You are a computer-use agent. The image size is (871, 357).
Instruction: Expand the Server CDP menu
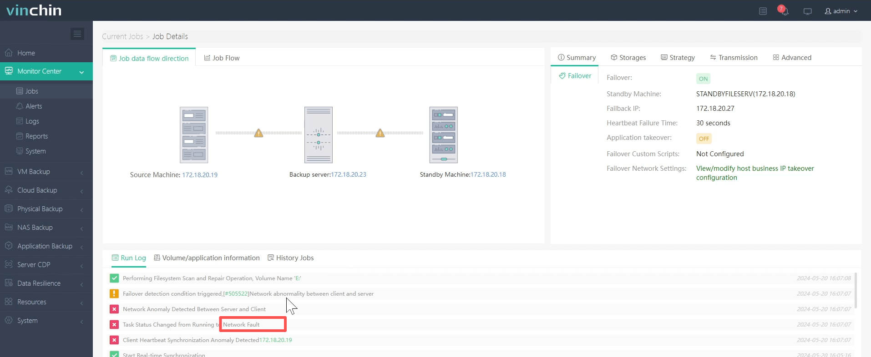46,265
